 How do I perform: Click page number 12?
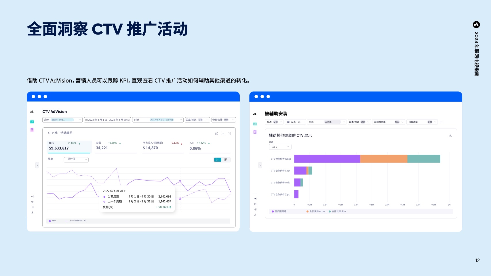[477, 260]
